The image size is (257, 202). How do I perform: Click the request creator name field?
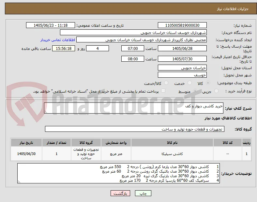point(142,40)
